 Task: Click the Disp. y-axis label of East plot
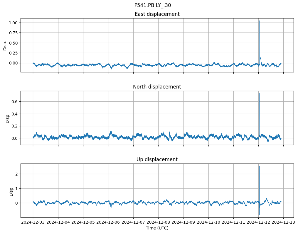pyautogui.click(x=5, y=45)
